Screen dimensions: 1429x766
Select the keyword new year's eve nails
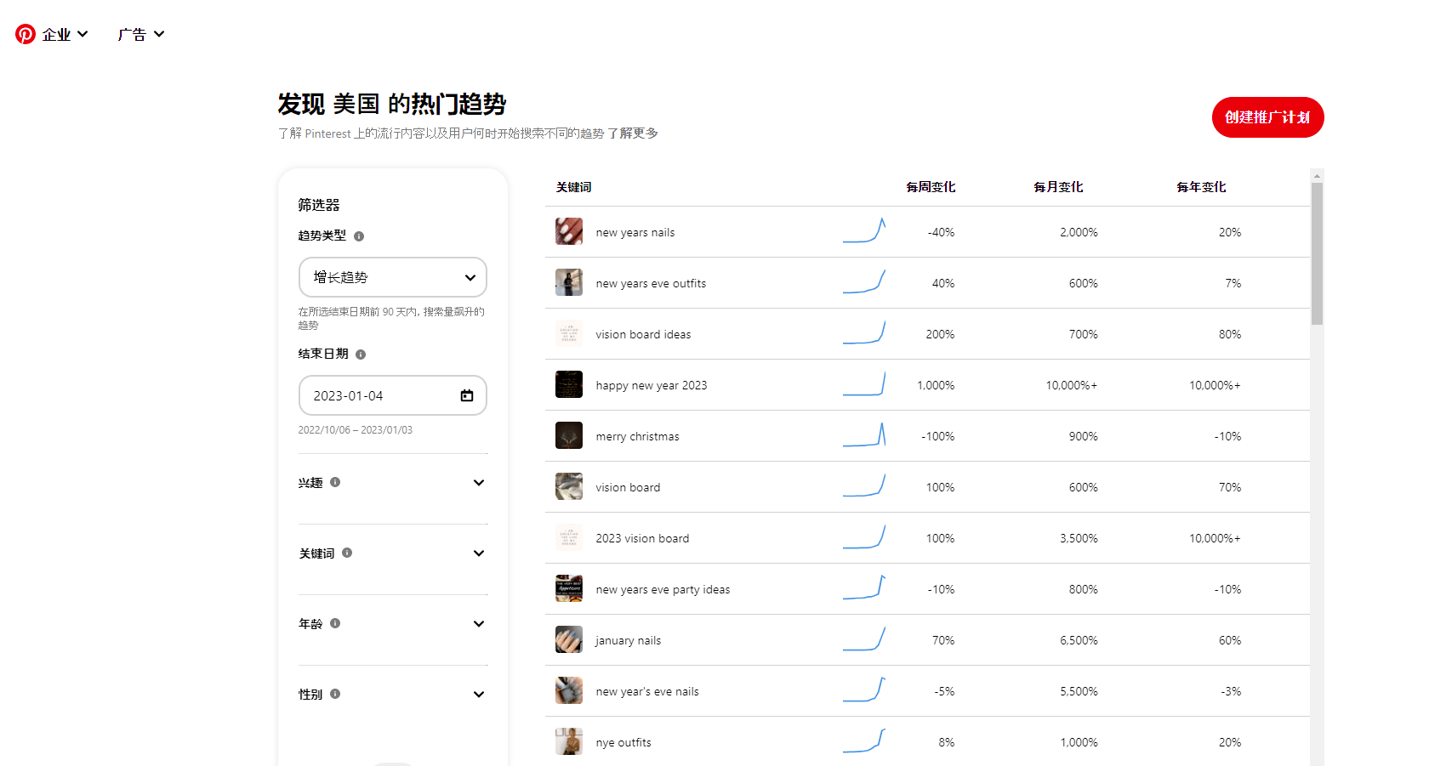click(x=647, y=691)
